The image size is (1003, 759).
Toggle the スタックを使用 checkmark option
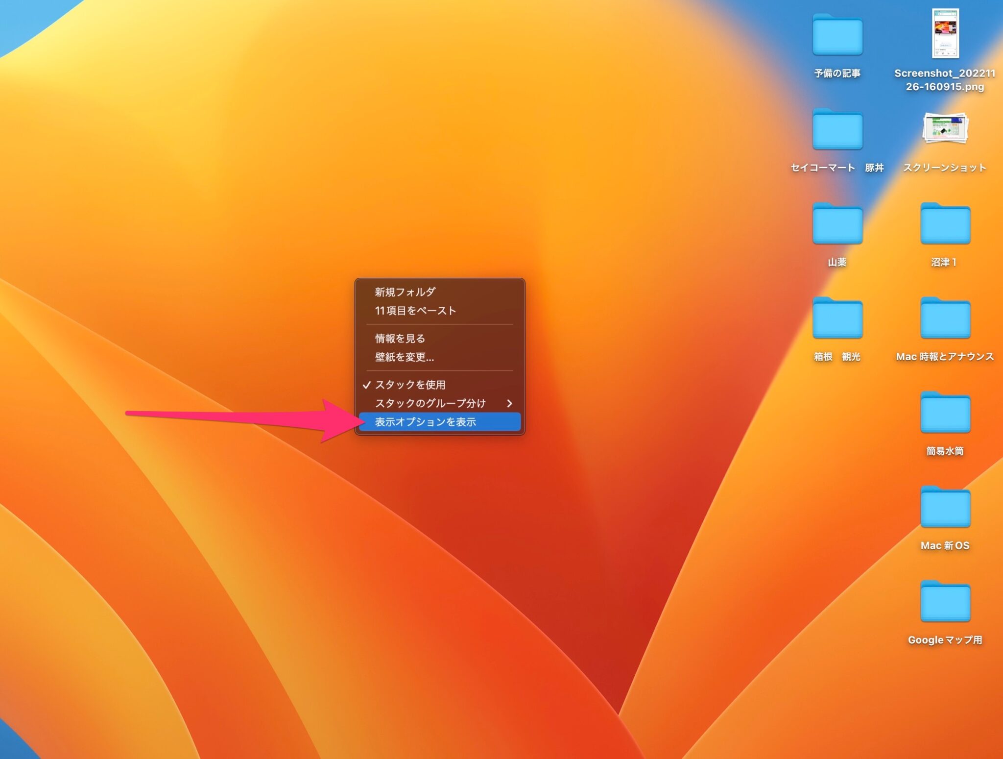[410, 385]
